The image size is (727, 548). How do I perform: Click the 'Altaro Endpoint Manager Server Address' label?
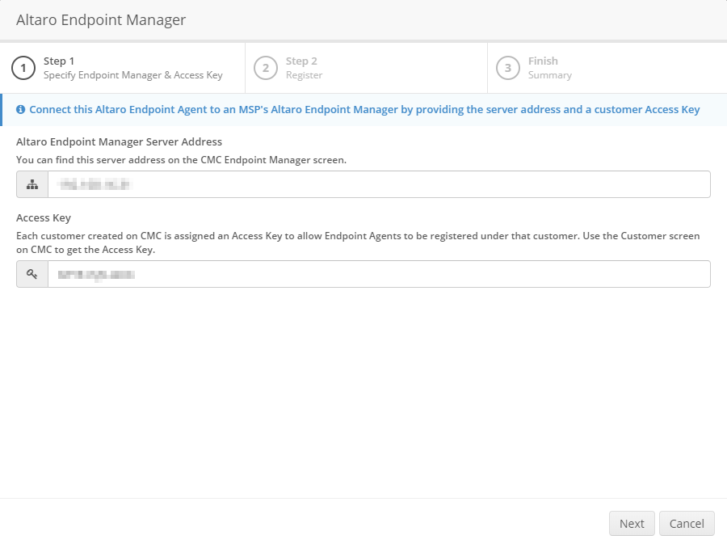tap(120, 141)
